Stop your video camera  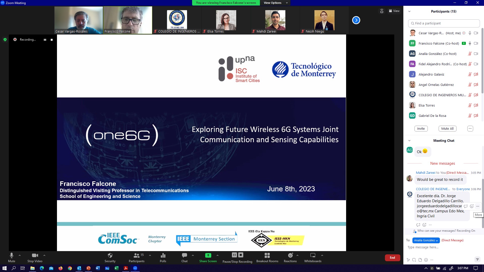[35, 257]
